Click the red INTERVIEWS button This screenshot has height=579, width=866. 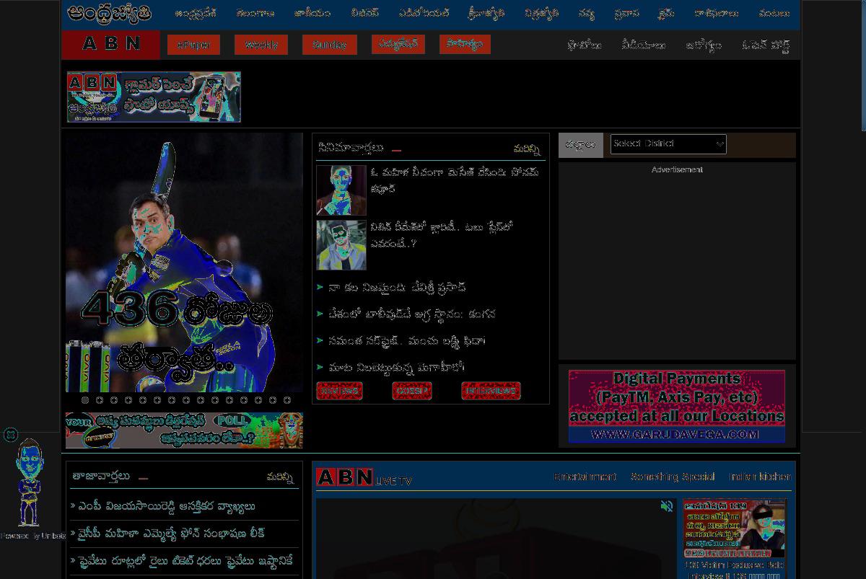click(491, 391)
